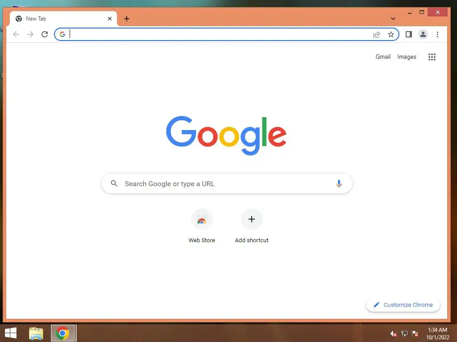The height and width of the screenshot is (342, 457).
Task: Click the Google logo
Action: click(x=226, y=135)
